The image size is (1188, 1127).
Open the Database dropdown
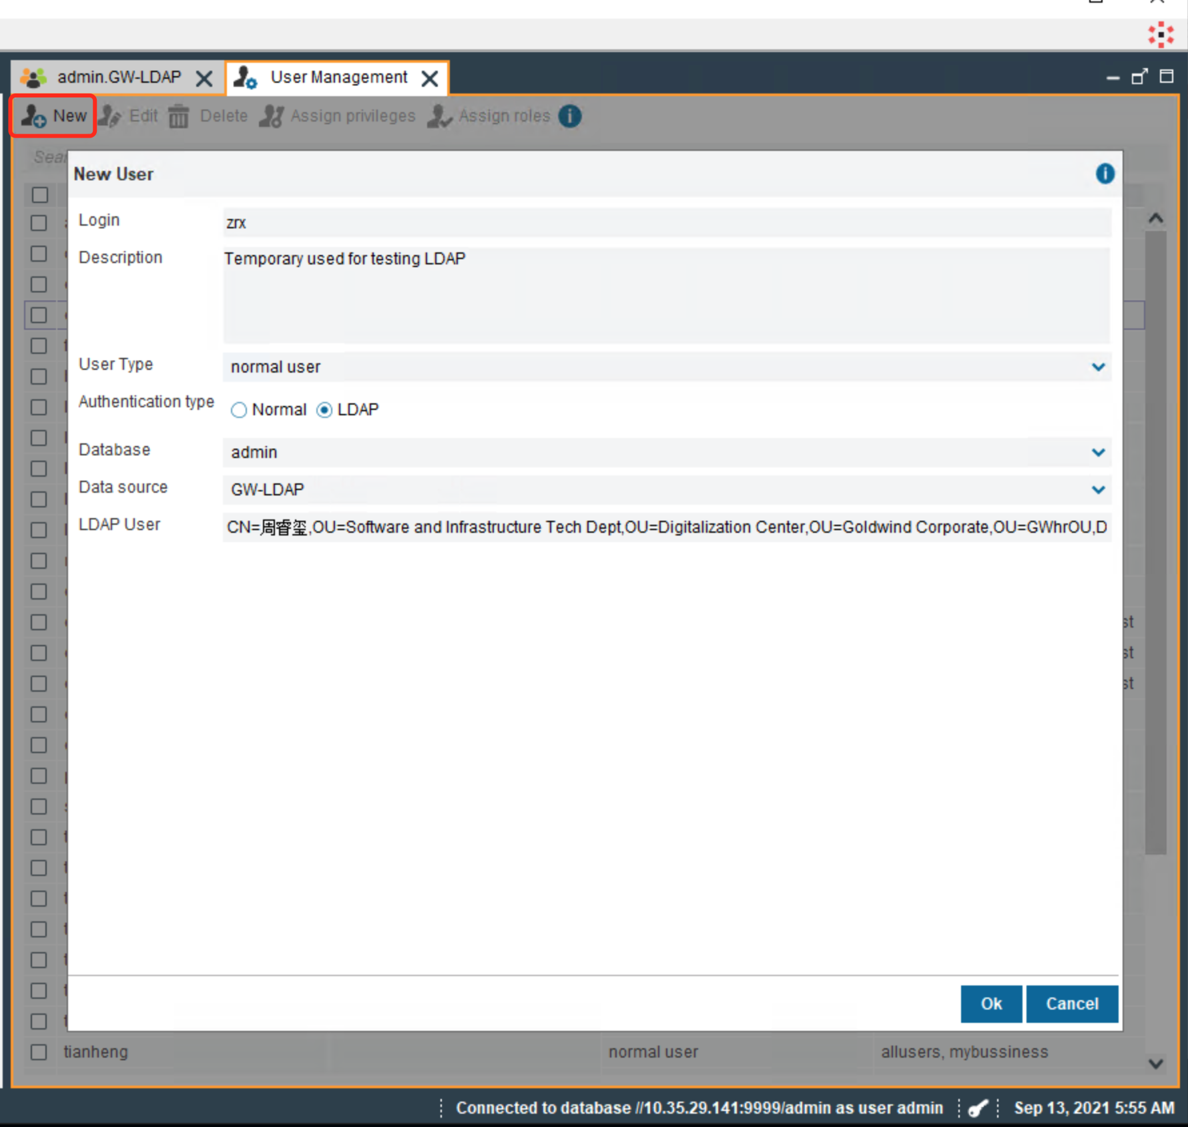tap(1098, 453)
